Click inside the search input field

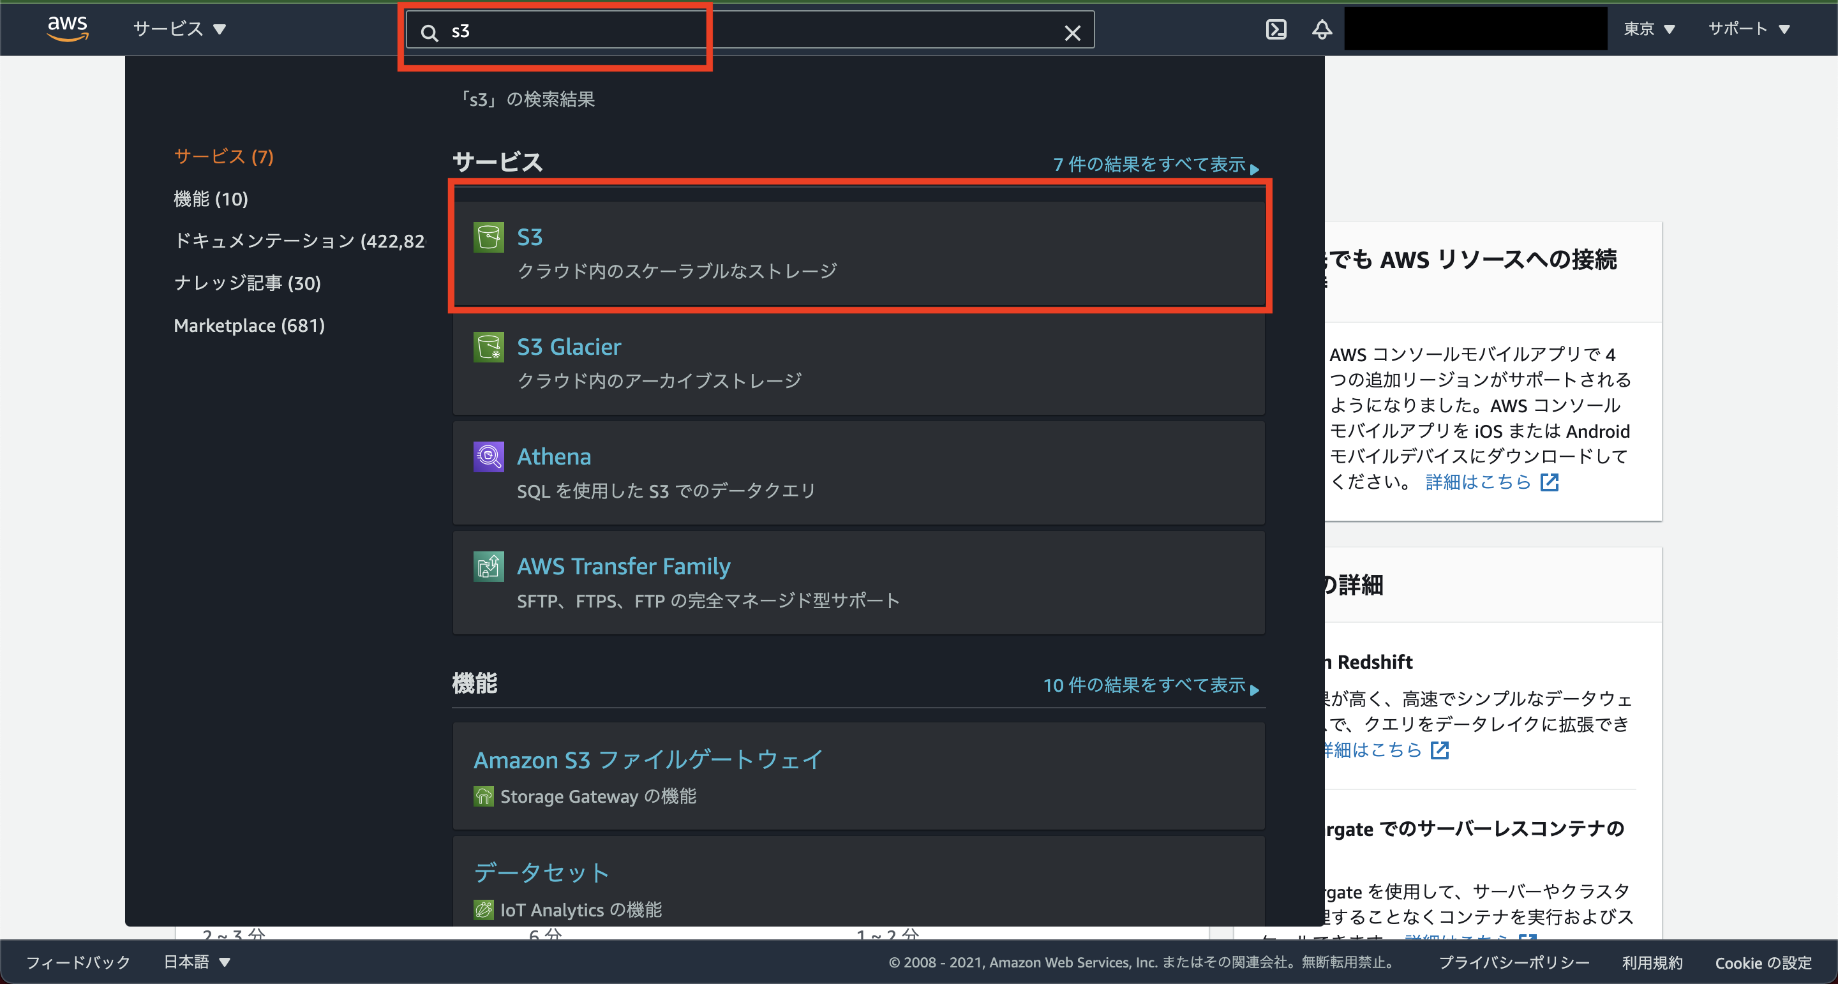coord(642,31)
